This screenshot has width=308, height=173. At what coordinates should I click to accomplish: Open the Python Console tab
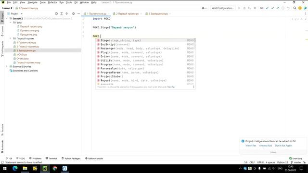click(94, 158)
